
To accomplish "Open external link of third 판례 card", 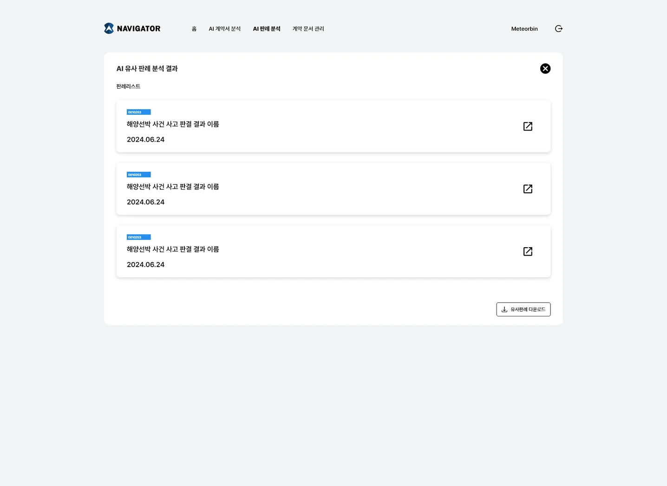I will pos(528,251).
